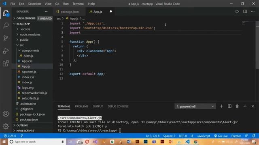This screenshot has width=259, height=145.
Task: Click the errors and warnings status indicator
Action: (10, 136)
